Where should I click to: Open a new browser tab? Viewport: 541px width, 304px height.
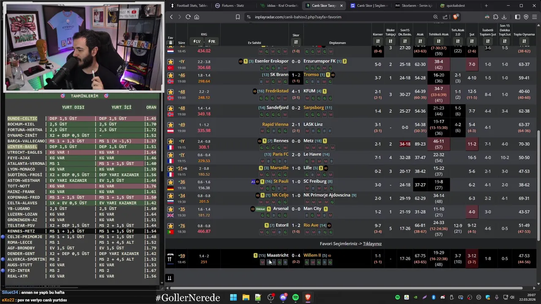click(486, 5)
